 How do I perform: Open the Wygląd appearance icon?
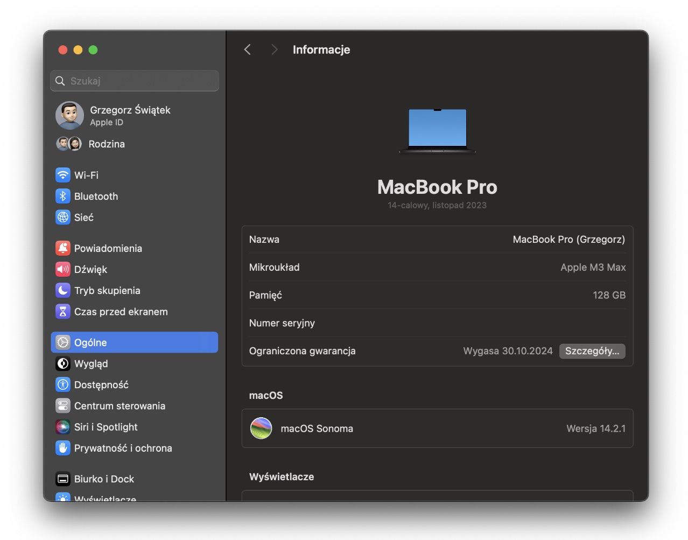point(63,363)
